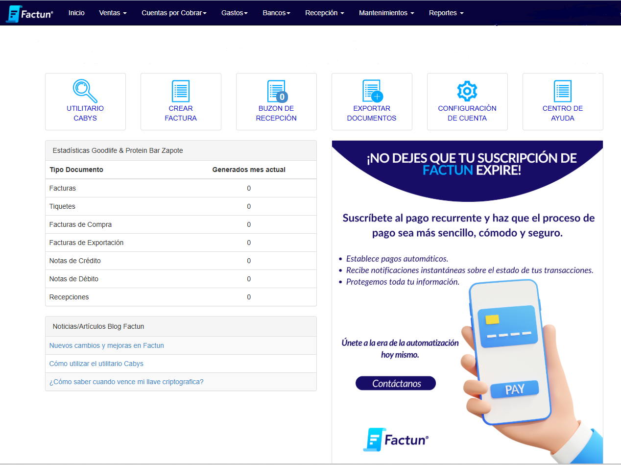This screenshot has height=465, width=621.
Task: Click UTILITARIO CABYS label link
Action: coord(85,113)
